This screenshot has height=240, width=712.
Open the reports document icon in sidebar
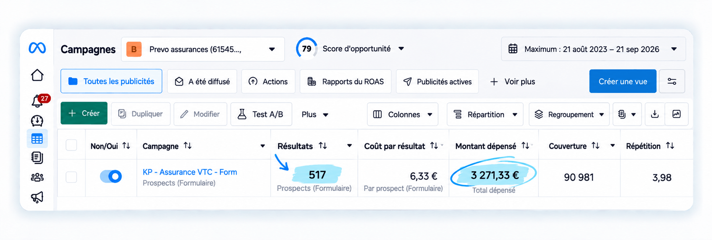tap(37, 158)
